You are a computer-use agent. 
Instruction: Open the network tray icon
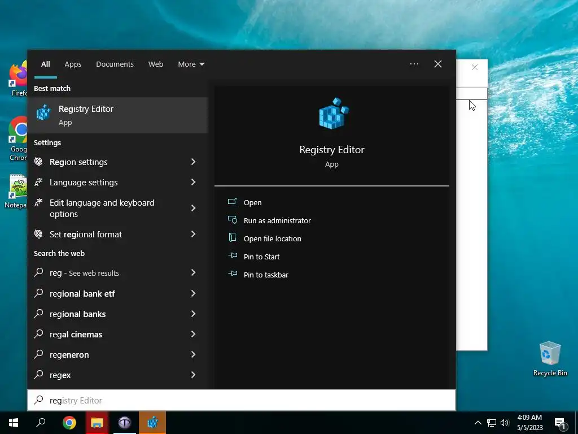(x=492, y=423)
